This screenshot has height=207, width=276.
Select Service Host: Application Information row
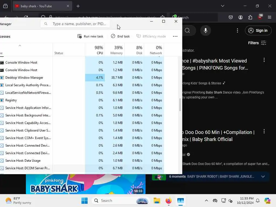click(x=82, y=108)
